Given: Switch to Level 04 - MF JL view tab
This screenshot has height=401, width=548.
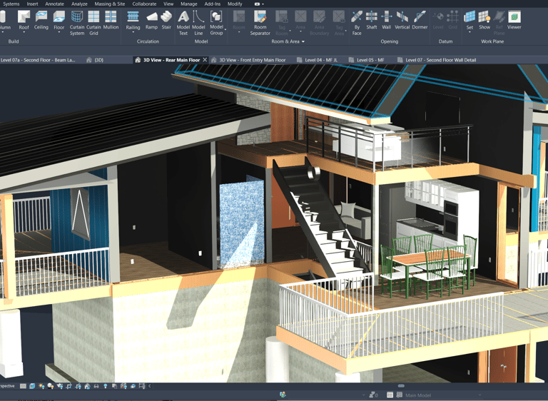Looking at the screenshot, I should [x=317, y=60].
